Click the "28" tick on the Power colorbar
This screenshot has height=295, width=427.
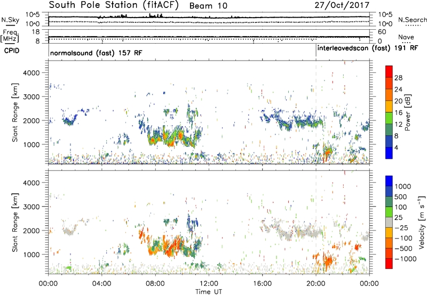point(398,78)
